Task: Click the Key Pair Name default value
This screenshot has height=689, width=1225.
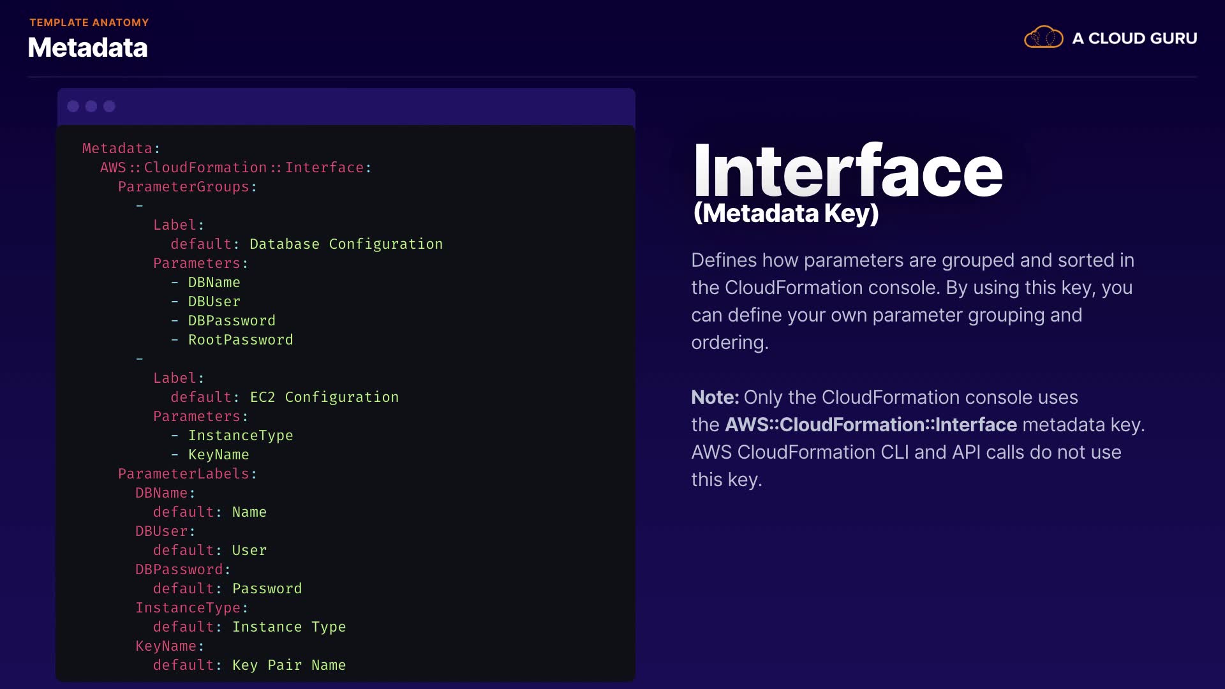Action: tap(288, 665)
